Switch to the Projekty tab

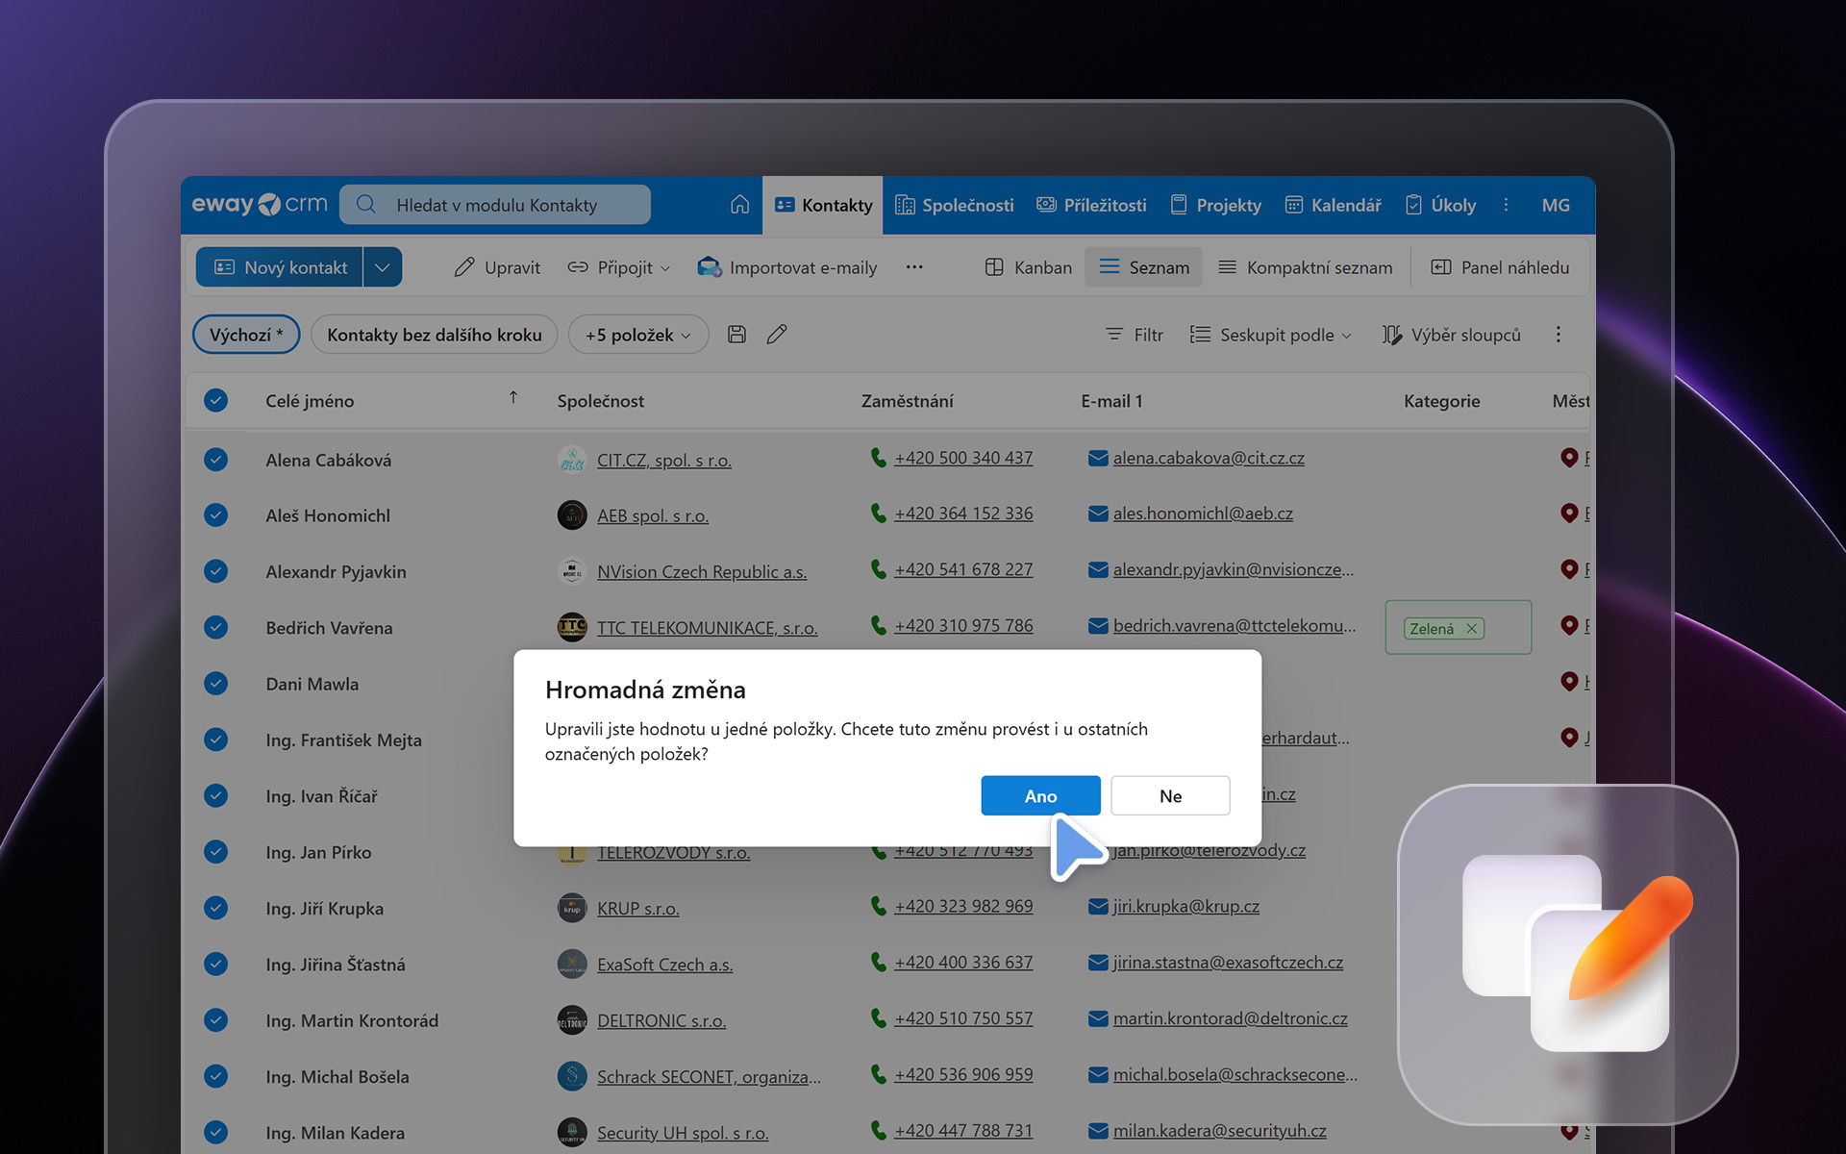(1216, 205)
